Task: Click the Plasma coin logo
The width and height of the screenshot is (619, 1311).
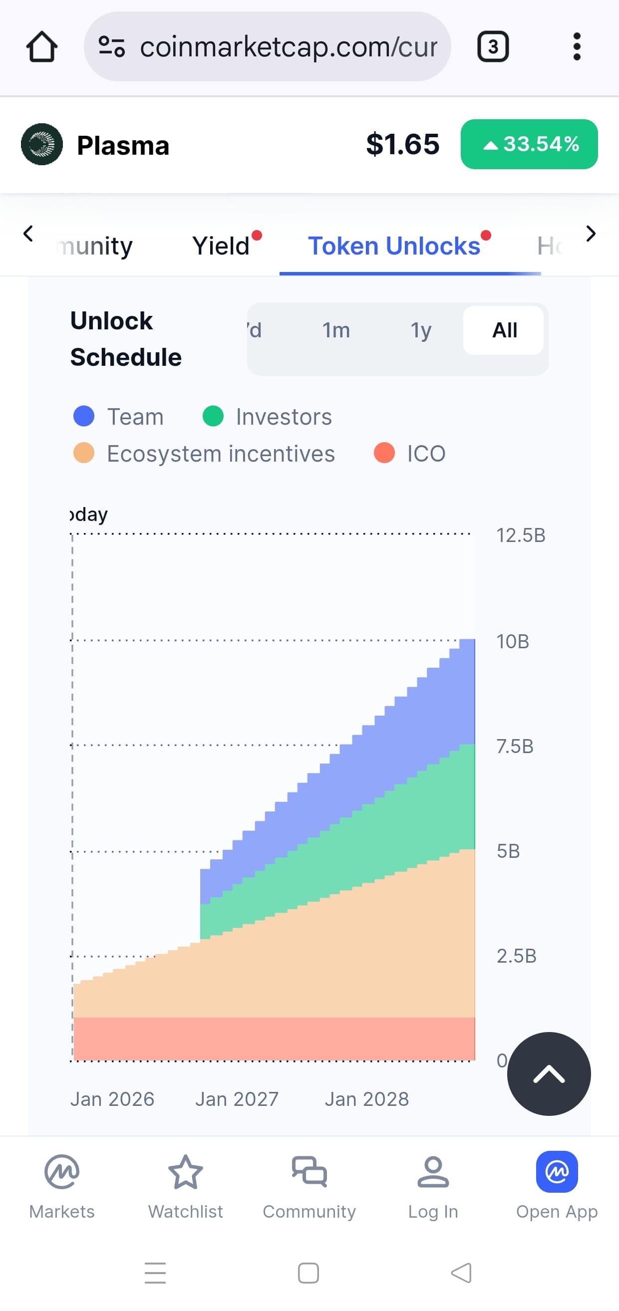Action: [42, 145]
